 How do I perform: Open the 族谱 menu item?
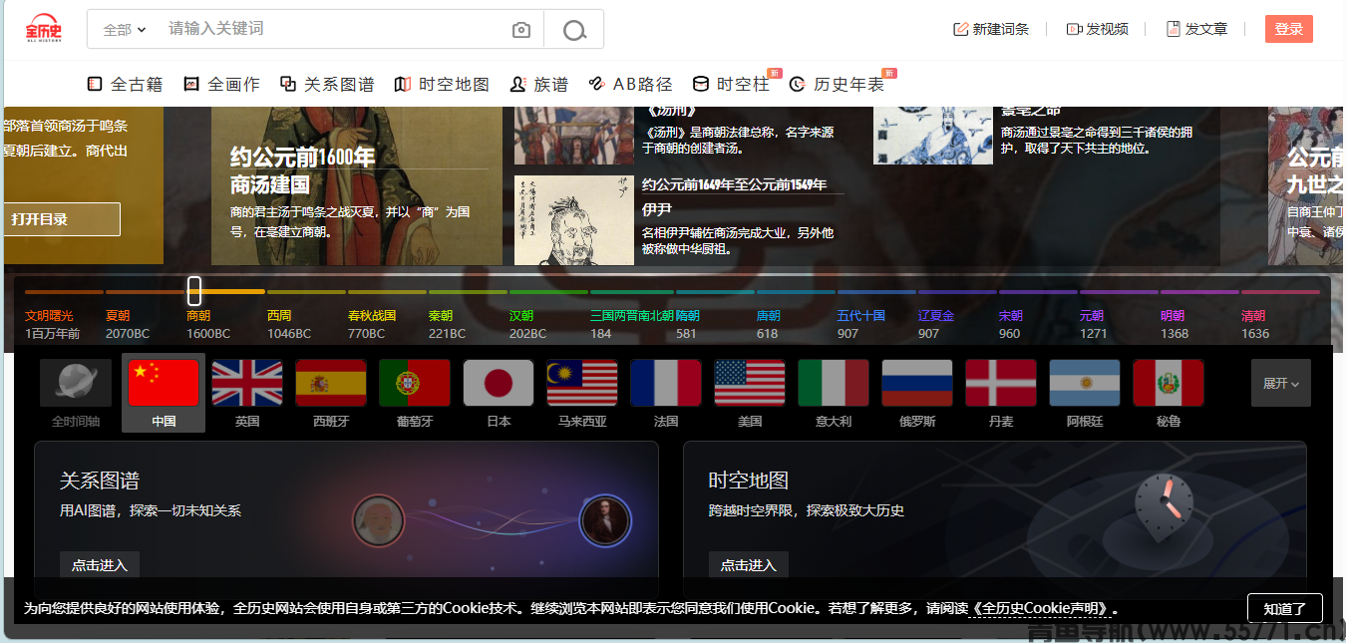coord(538,85)
